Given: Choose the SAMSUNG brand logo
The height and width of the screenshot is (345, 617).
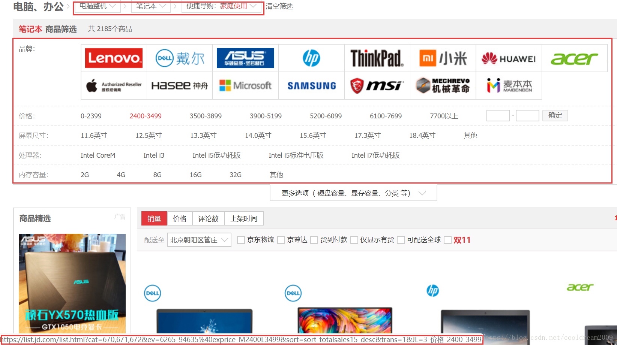Looking at the screenshot, I should click(311, 86).
